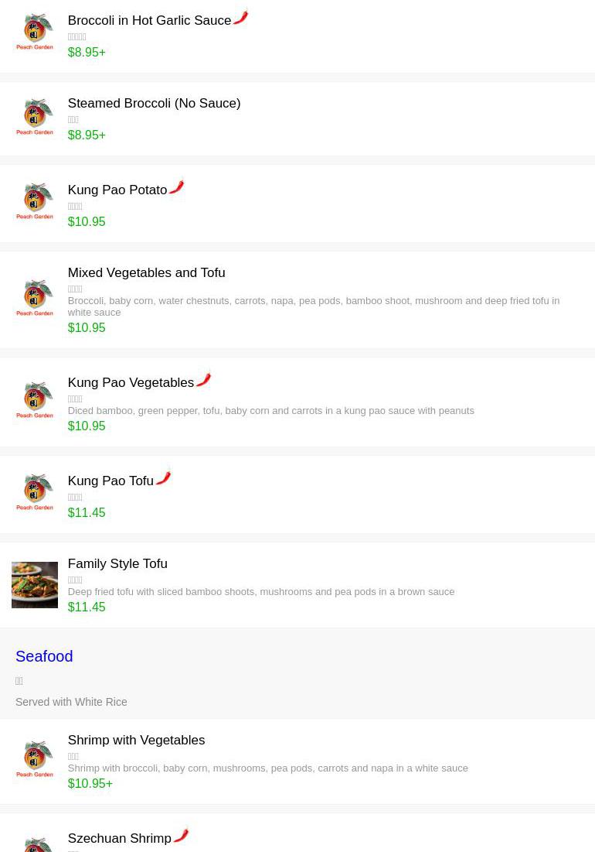This screenshot has height=852, width=595.
Task: Open Mixed Vegetables and Tofu details
Action: (x=146, y=273)
